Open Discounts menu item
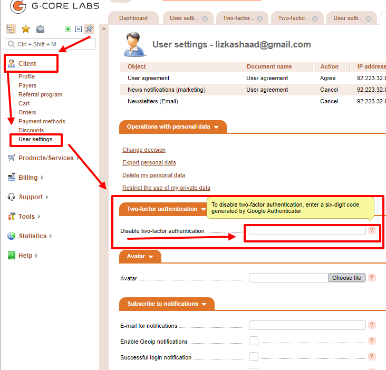The width and height of the screenshot is (386, 370). coord(31,130)
